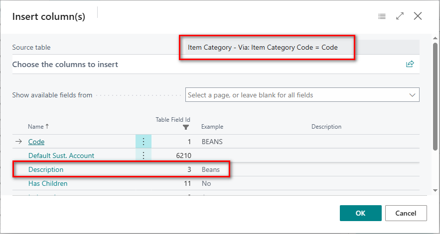Click the Example column header
The width and height of the screenshot is (440, 234).
click(x=212, y=127)
